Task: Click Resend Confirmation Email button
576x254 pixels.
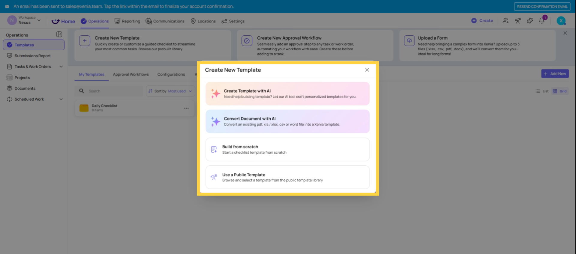Action: pyautogui.click(x=542, y=7)
